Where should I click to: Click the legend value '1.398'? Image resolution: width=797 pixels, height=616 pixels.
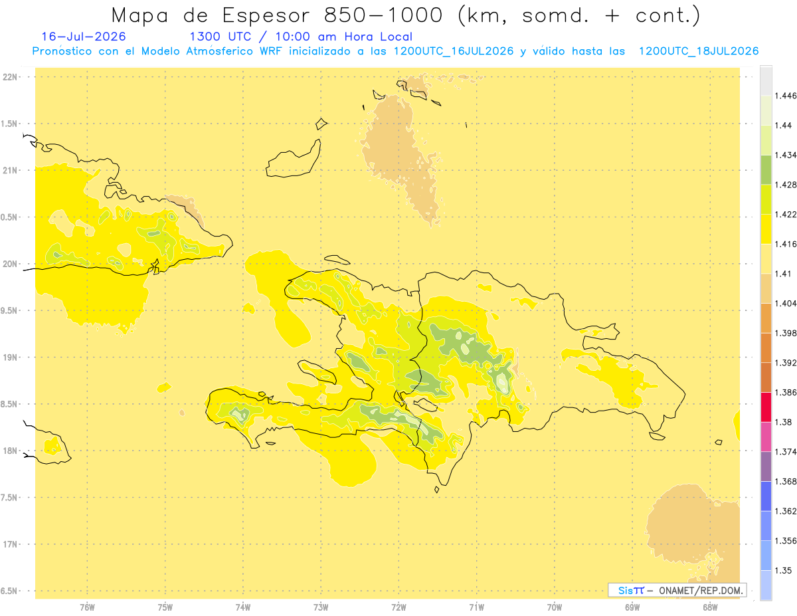click(x=786, y=333)
